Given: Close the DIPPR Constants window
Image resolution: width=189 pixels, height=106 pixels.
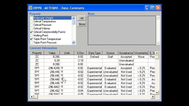Looking at the screenshot, I should click(158, 8).
